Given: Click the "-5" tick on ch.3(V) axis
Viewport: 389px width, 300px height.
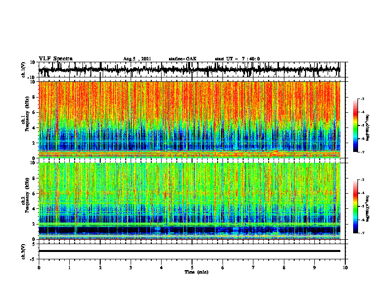Looking at the screenshot, I should [33, 259].
